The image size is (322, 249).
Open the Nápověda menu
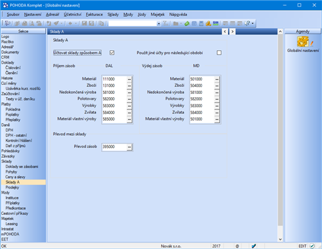178,14
